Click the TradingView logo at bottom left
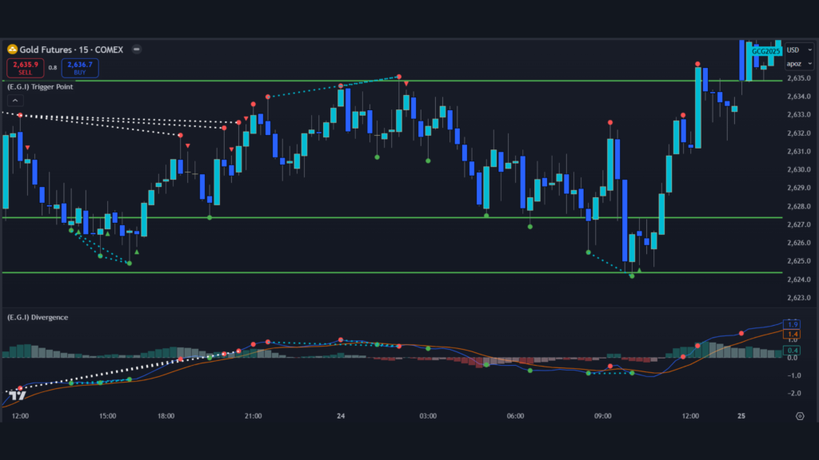This screenshot has height=460, width=819. [18, 395]
